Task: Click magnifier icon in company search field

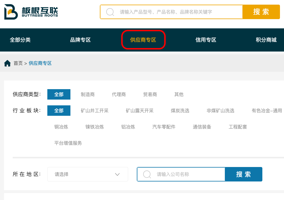Action: (x=147, y=174)
